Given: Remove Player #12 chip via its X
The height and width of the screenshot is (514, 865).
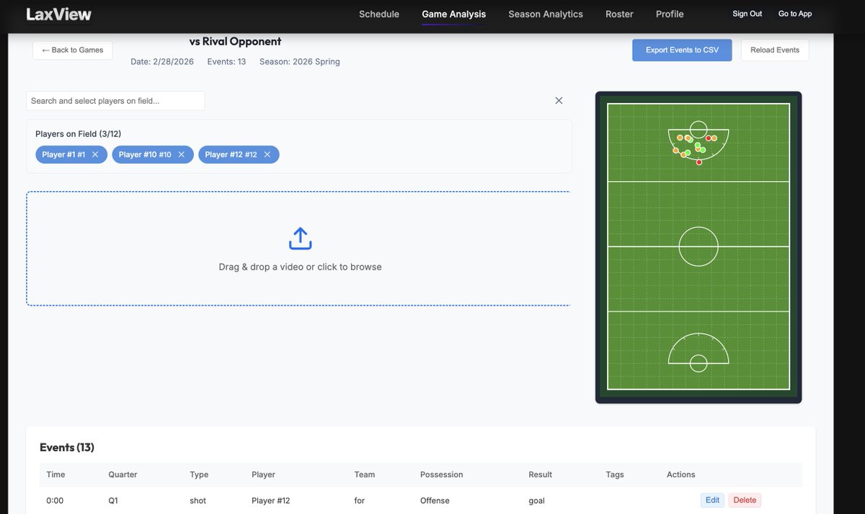Looking at the screenshot, I should 267,154.
